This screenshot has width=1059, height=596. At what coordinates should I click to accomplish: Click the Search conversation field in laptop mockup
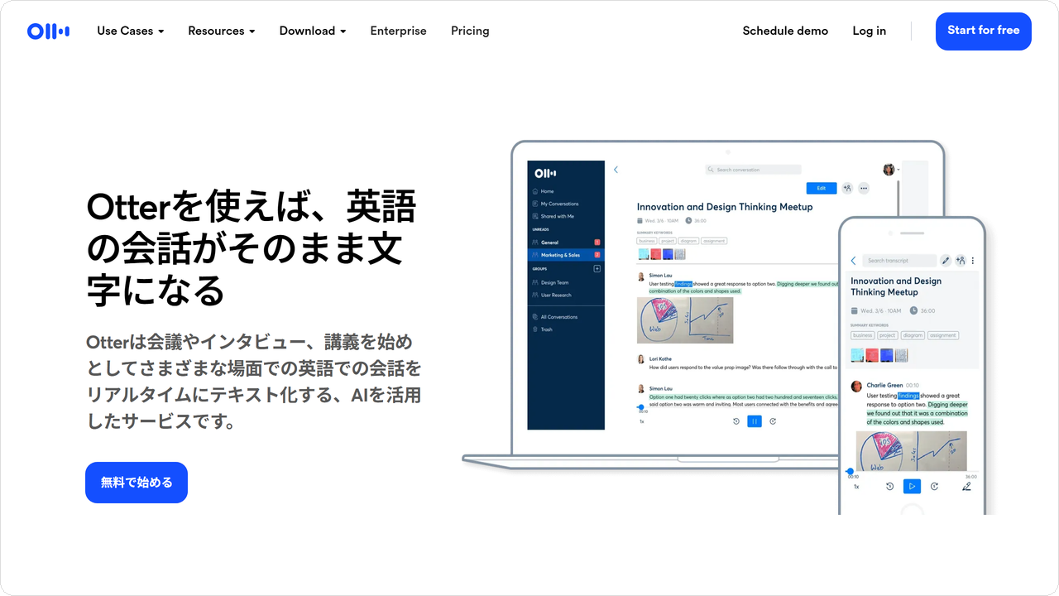753,170
